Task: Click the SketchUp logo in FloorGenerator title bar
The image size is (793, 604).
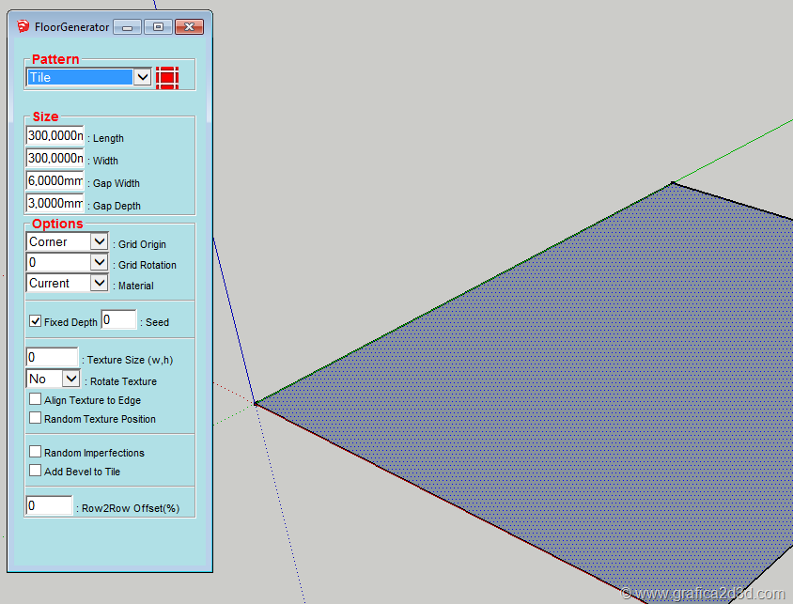Action: pos(23,26)
